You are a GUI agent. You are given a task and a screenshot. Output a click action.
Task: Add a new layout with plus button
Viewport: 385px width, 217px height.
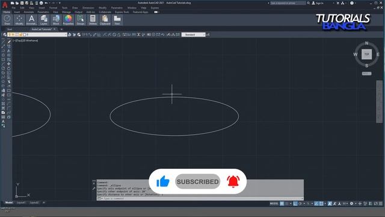coord(44,203)
